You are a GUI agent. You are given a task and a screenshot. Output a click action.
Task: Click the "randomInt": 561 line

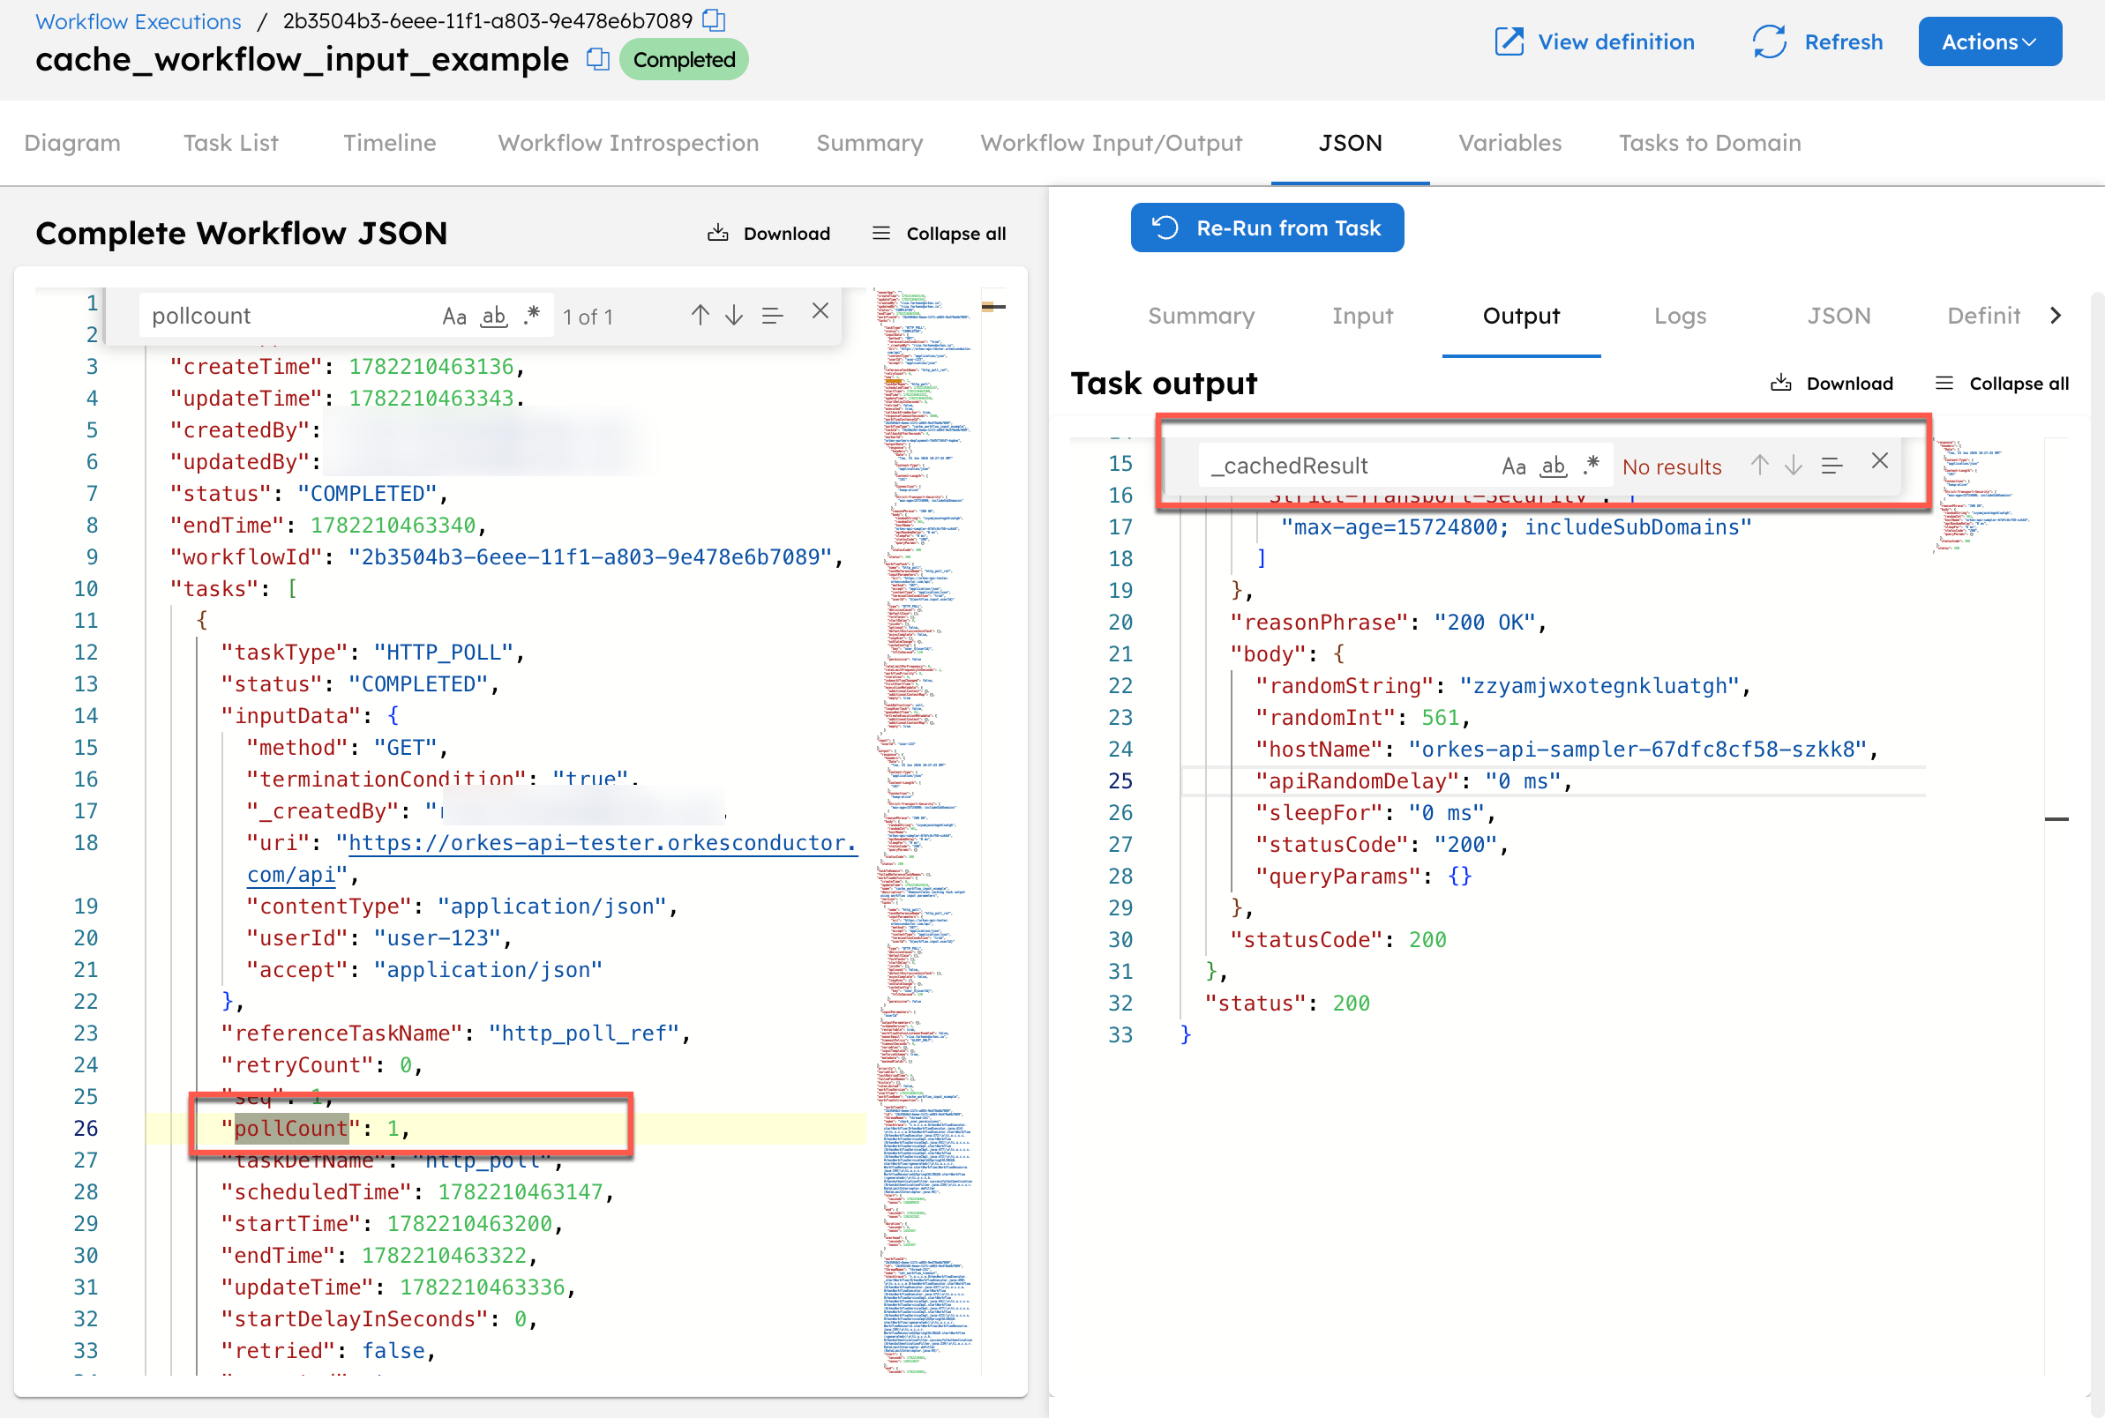[1363, 718]
